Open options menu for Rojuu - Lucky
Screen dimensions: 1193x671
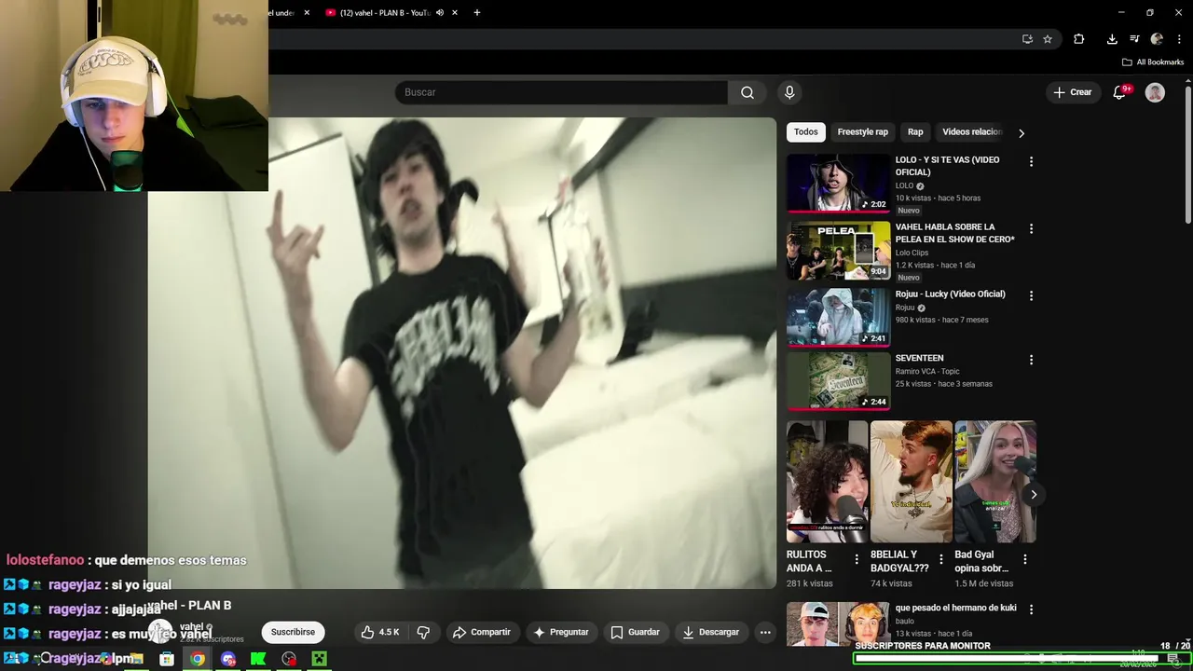(1031, 295)
